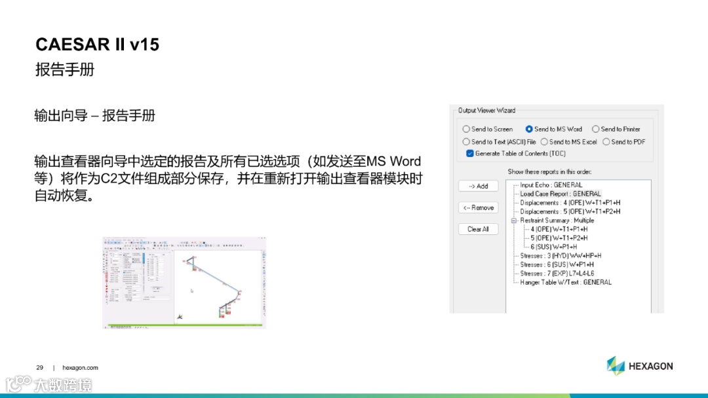Click the 'Show these reports in this order:' label
The image size is (708, 398).
click(549, 172)
